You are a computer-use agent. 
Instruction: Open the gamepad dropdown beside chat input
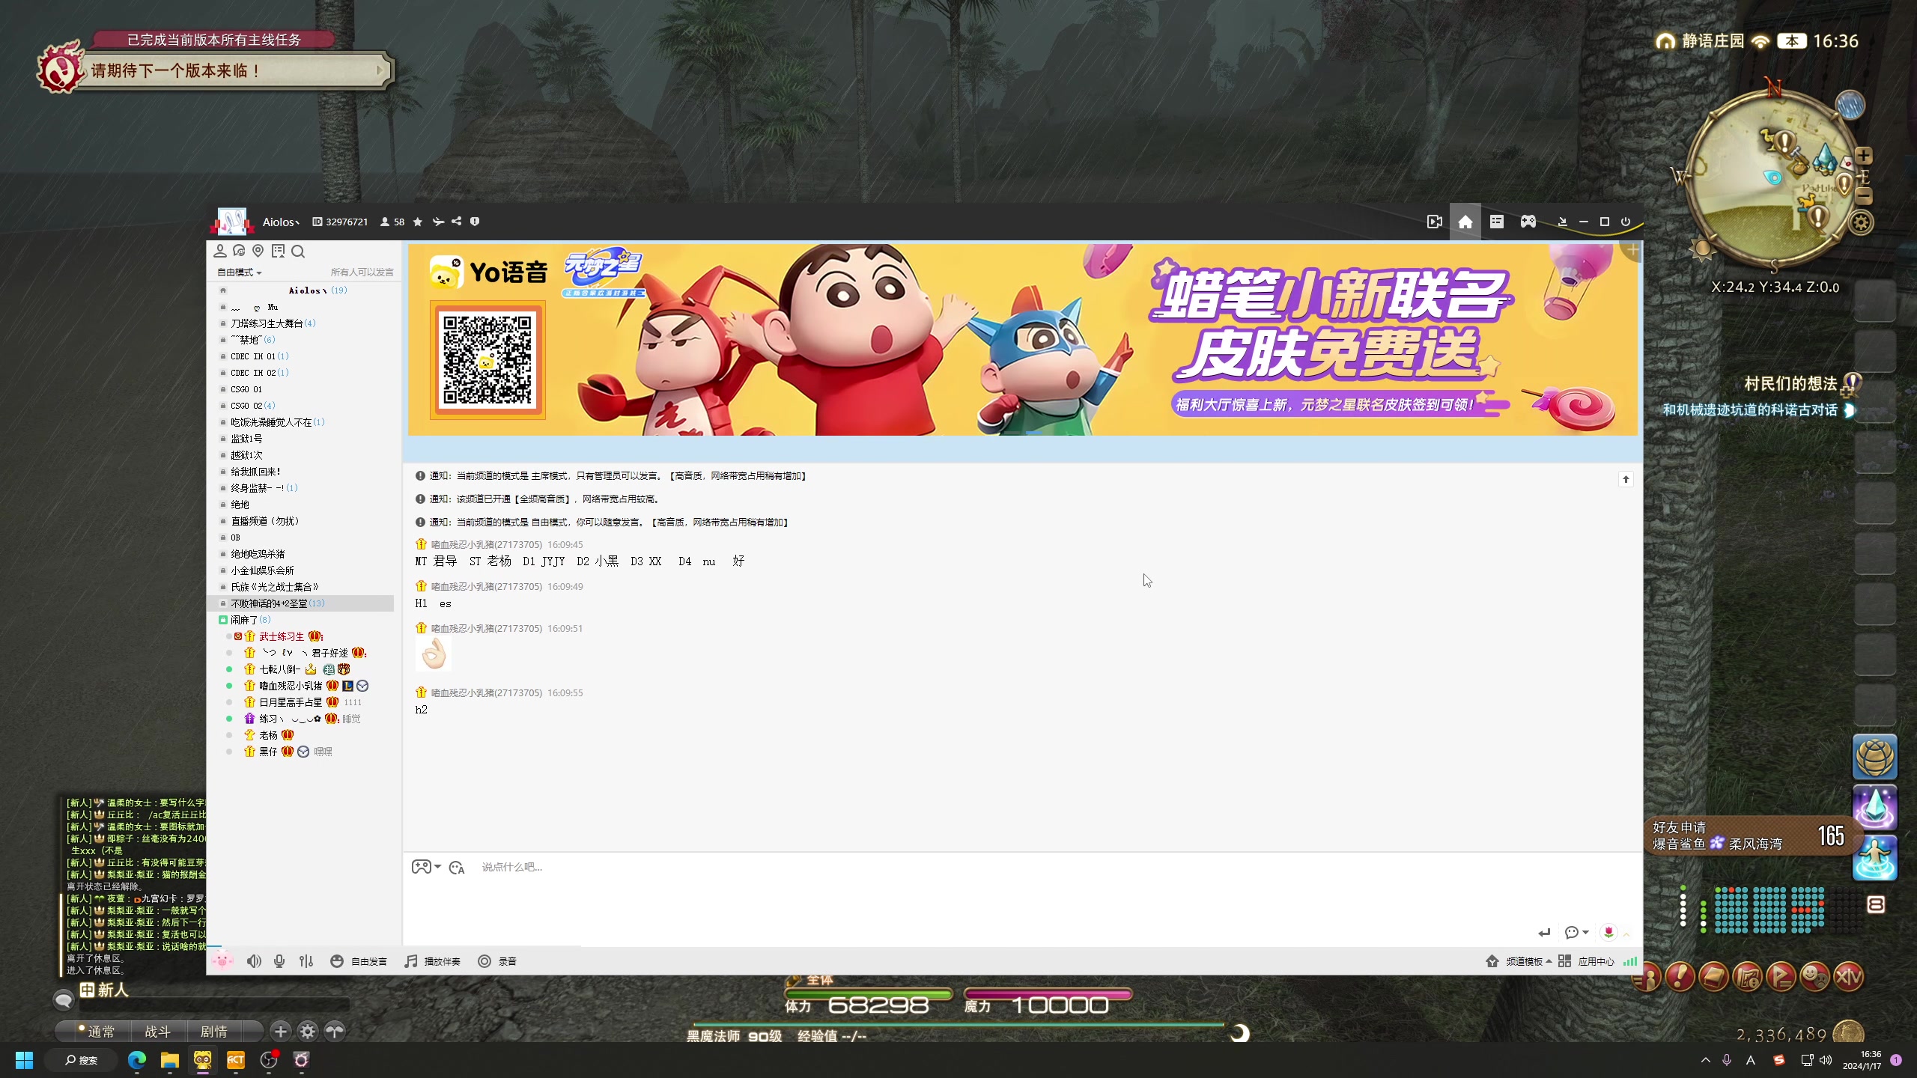coord(426,867)
